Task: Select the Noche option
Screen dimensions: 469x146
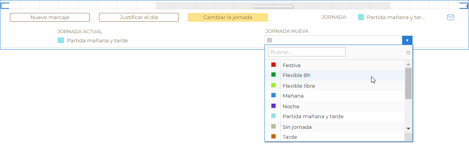Action: 335,106
